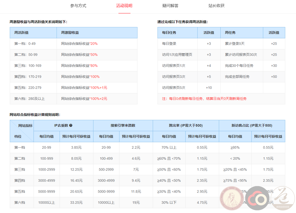Image resolution: width=296 pixels, height=213 pixels.
Task: Click the +5 activity value
Action: tap(209, 77)
